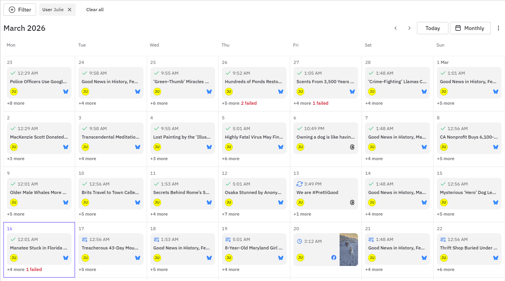Click Threads icon on '#PrettiGood' post
This screenshot has width=505, height=281.
point(352,202)
